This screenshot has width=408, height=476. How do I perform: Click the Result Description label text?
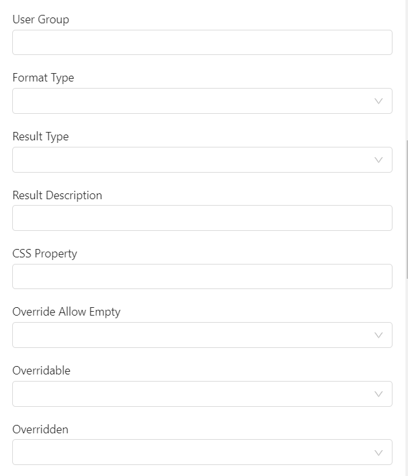tap(57, 195)
